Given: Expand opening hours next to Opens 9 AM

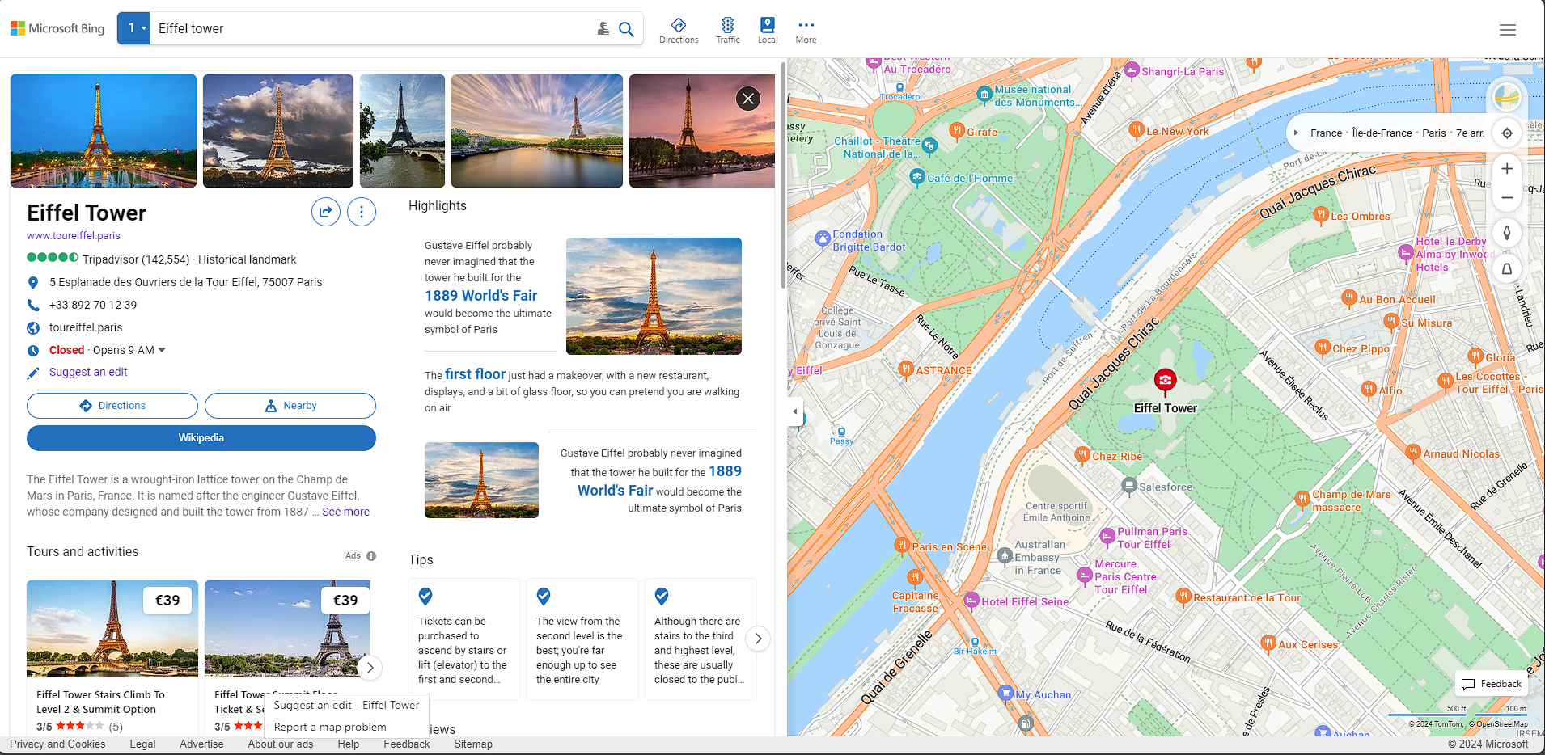Looking at the screenshot, I should click(162, 350).
